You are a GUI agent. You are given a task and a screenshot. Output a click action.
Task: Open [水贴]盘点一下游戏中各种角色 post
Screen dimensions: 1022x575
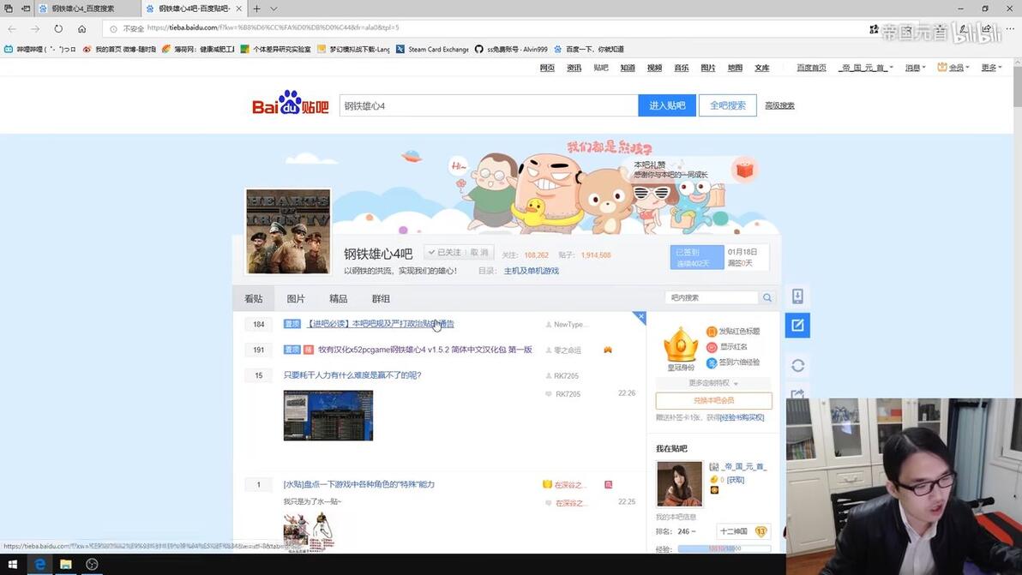click(x=359, y=484)
